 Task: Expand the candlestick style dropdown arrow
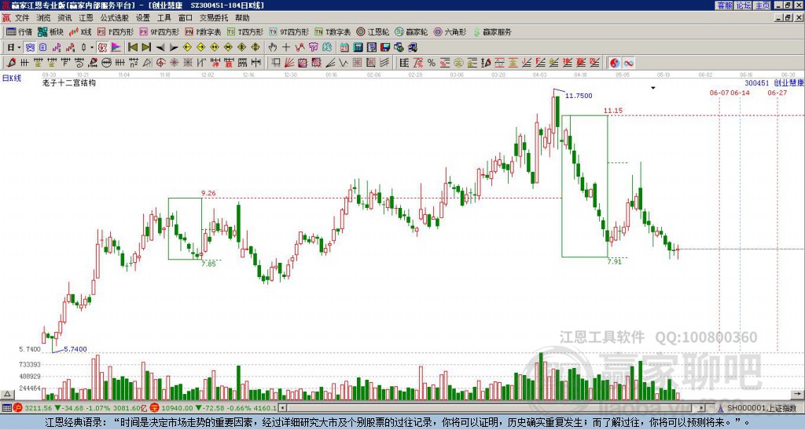pos(92,48)
